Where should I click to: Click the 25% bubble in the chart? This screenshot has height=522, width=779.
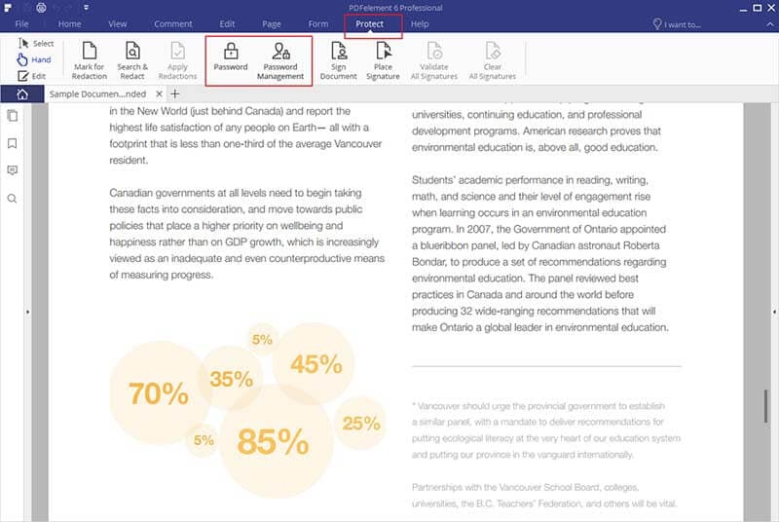[x=361, y=423]
